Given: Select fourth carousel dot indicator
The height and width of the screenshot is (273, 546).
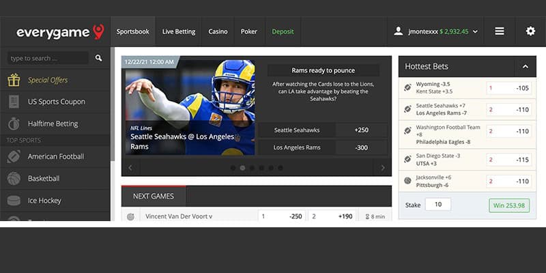Looking at the screenshot, I should click(261, 168).
